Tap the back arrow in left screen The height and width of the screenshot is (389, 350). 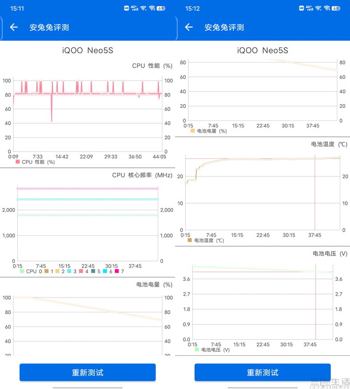coord(14,27)
